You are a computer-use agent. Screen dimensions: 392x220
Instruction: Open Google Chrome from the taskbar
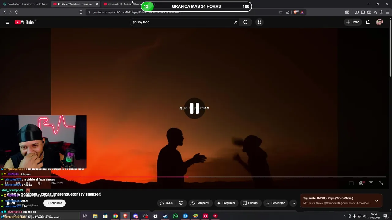[x=115, y=216]
